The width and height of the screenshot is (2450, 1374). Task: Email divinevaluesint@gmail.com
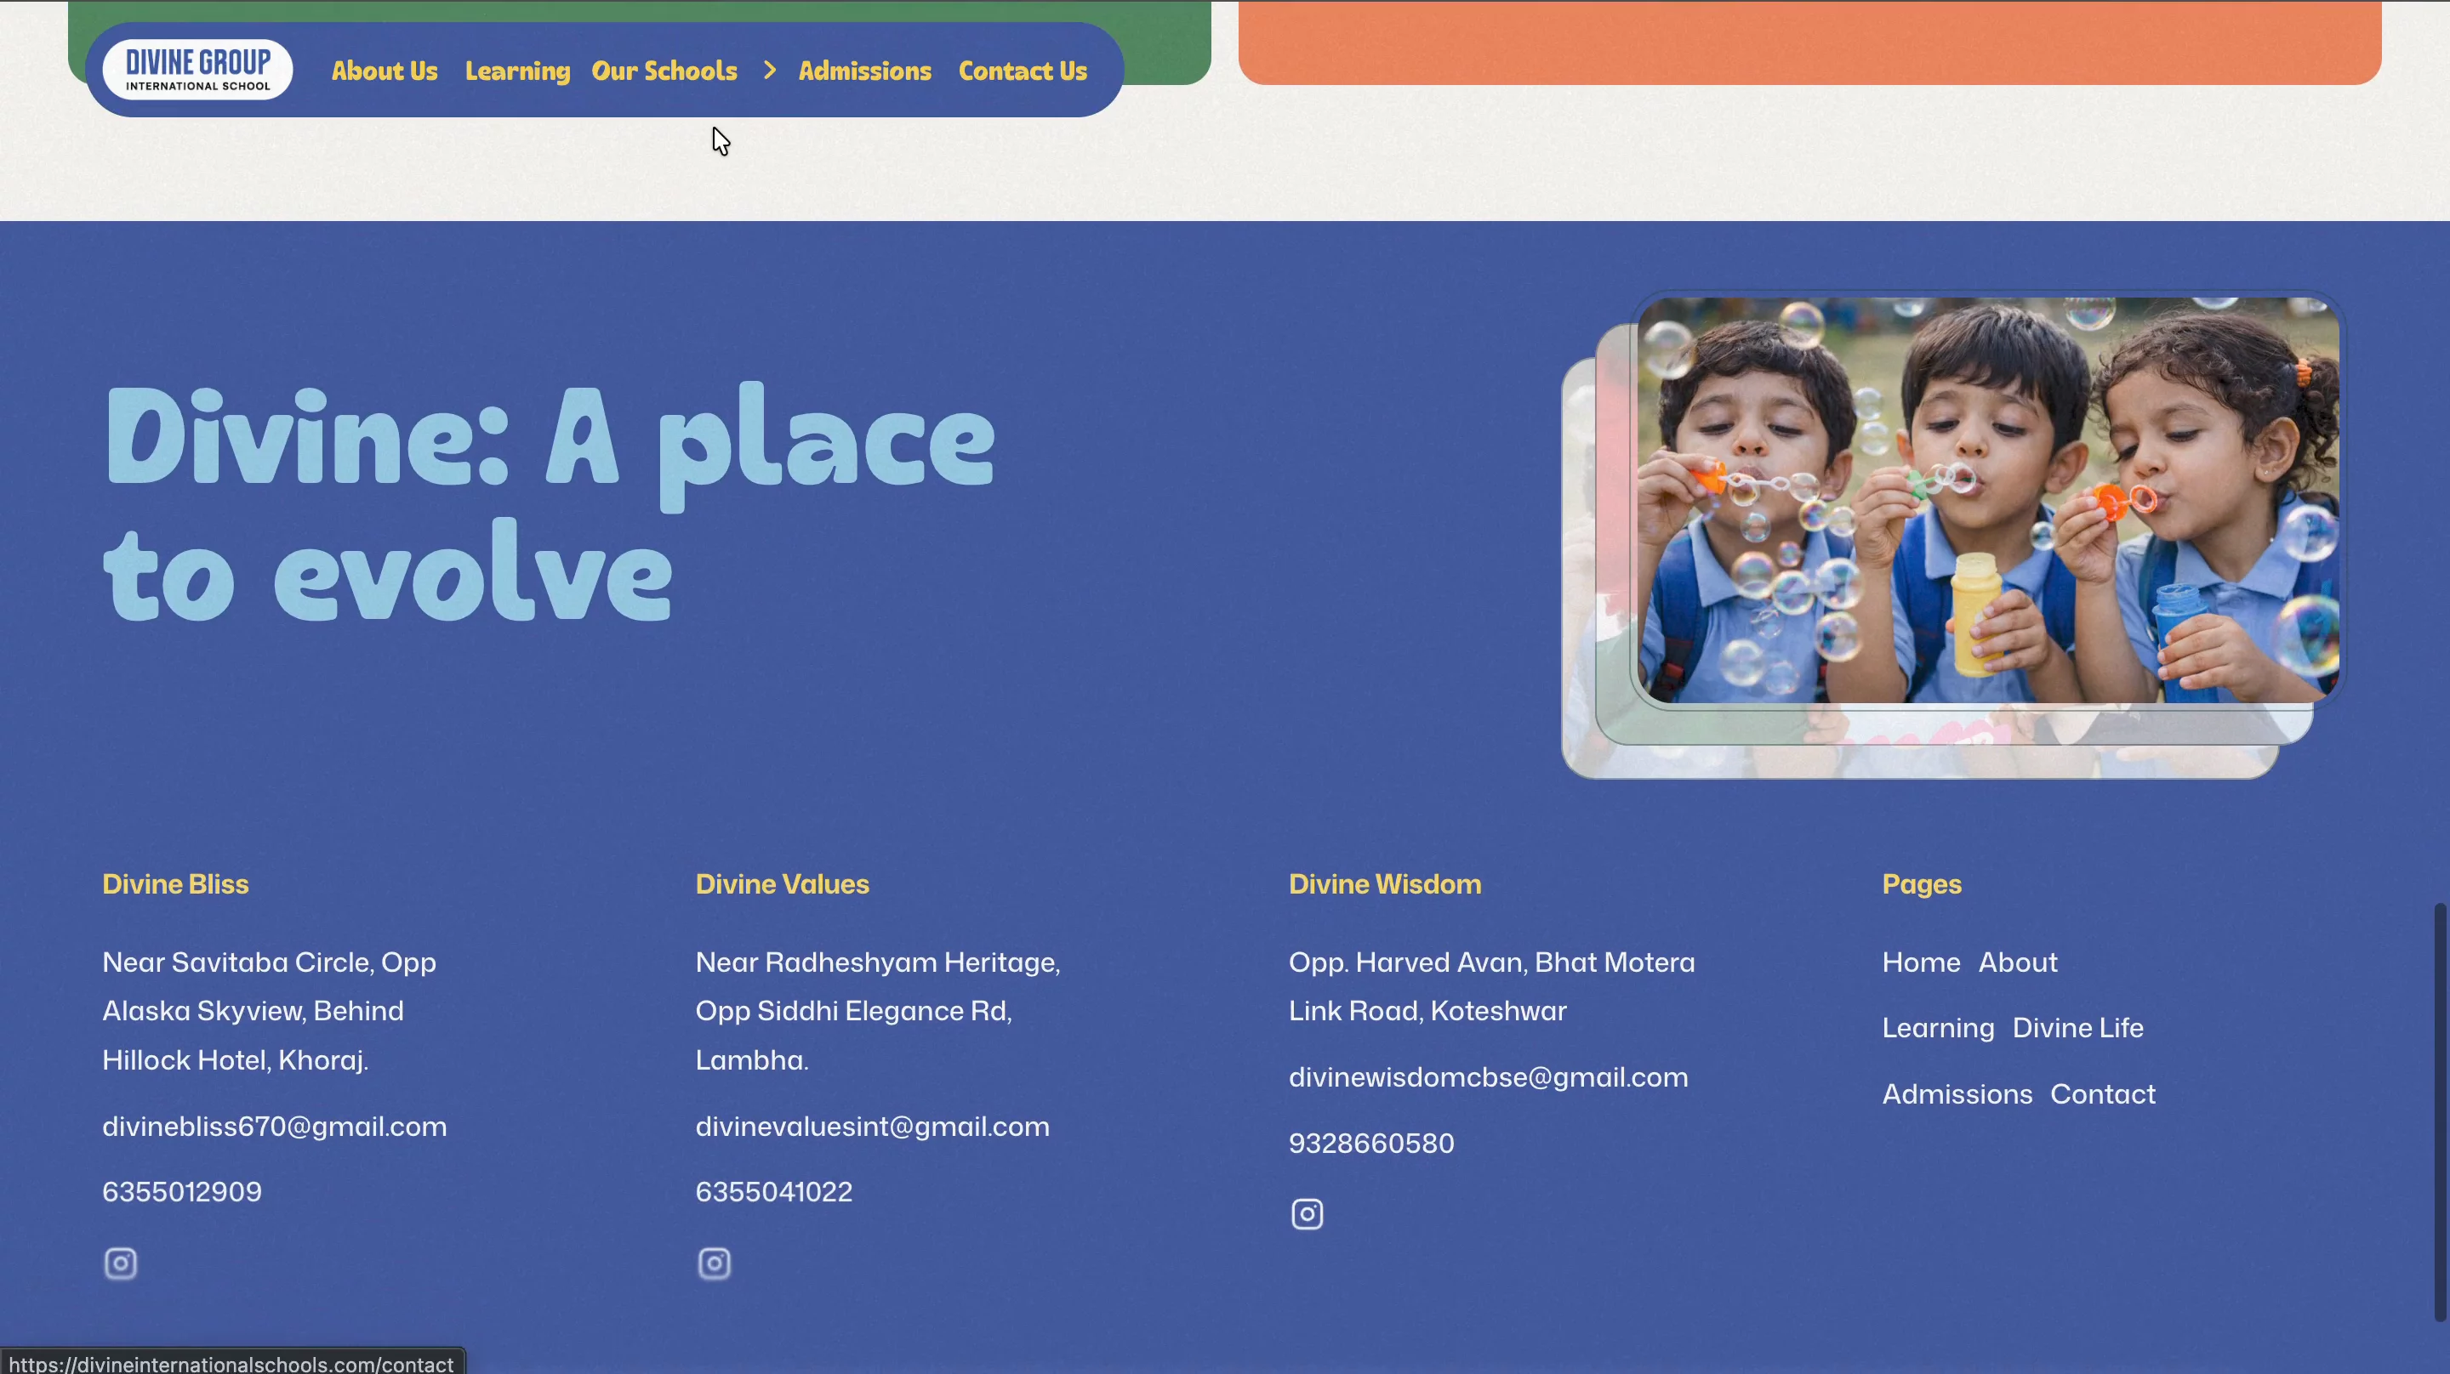click(x=872, y=1127)
